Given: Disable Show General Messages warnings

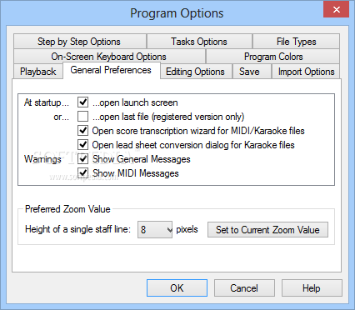Looking at the screenshot, I should click(83, 159).
